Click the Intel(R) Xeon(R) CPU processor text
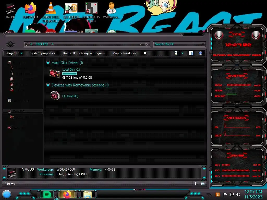Screen dimensions: 267x200 tap(73, 174)
